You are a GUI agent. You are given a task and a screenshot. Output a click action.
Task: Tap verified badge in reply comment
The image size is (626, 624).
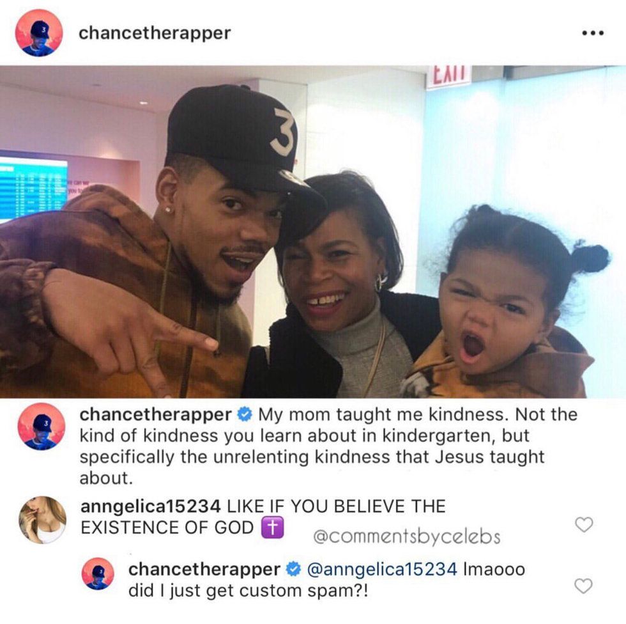pos(293,569)
